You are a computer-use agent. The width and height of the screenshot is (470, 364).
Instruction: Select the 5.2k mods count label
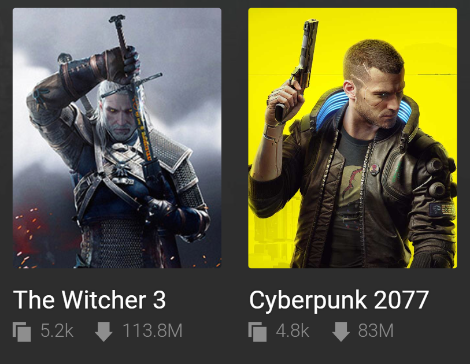pos(57,330)
